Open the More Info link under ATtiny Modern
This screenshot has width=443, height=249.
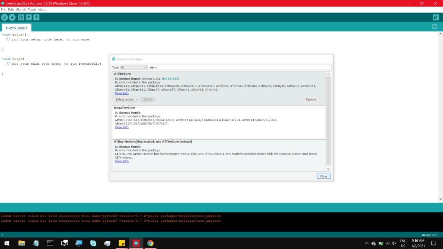[121, 161]
